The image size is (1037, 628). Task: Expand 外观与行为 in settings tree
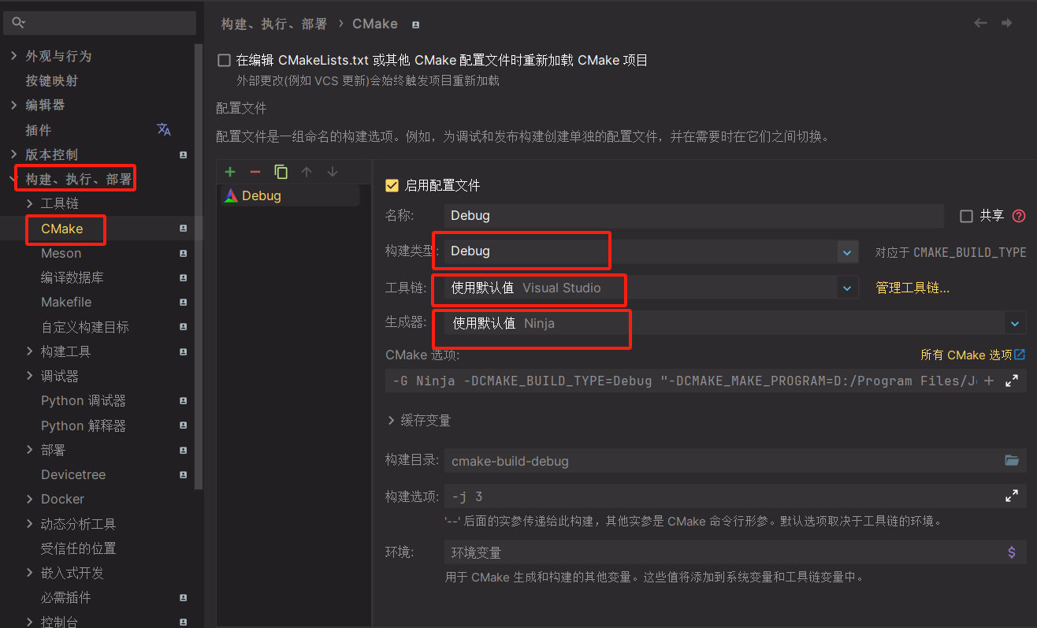[x=13, y=56]
